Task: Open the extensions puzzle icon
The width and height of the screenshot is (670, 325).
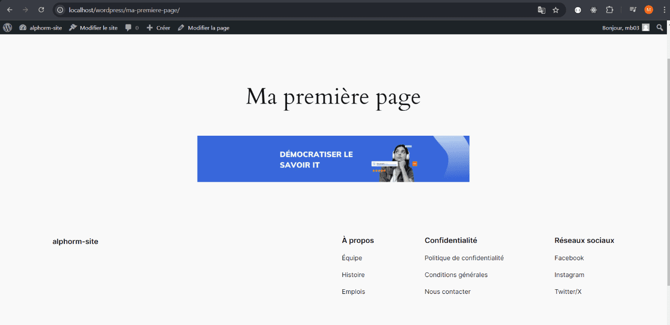Action: pos(610,10)
